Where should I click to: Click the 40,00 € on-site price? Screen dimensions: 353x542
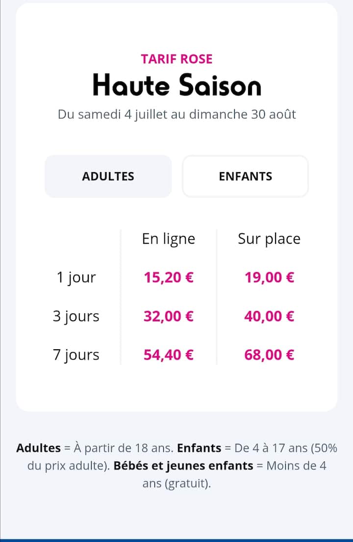269,316
